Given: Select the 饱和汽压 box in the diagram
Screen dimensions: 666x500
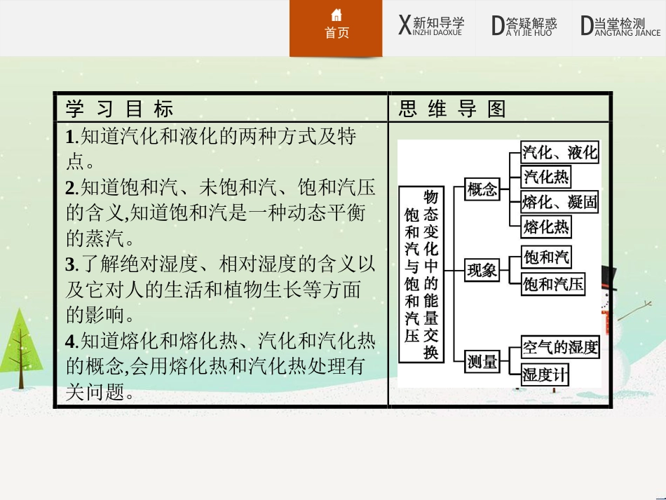Looking at the screenshot, I should [x=553, y=284].
